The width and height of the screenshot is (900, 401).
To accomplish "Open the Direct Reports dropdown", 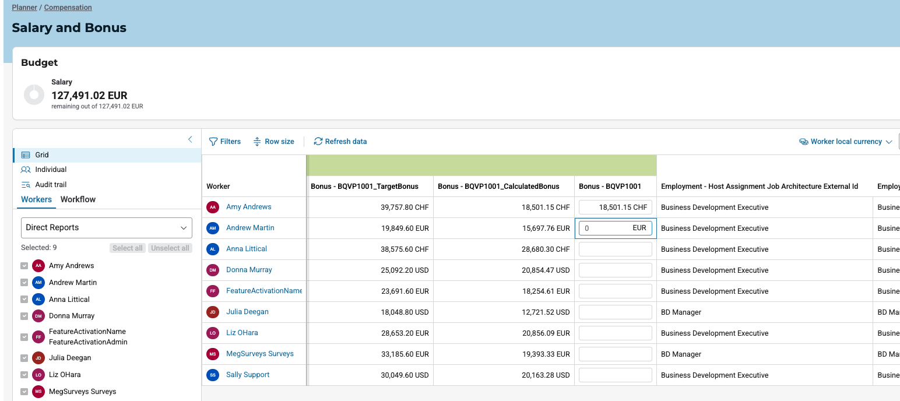I will coord(107,228).
